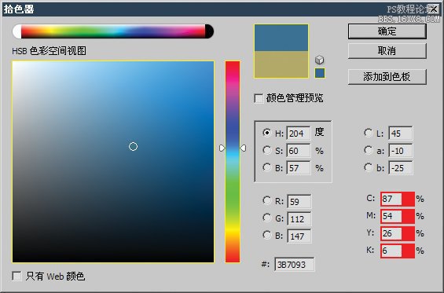Click the S field showing 60
The image size is (444, 293).
tap(299, 151)
